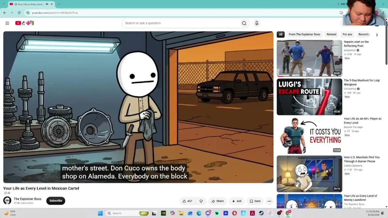Select the Recently uploaded chip

coord(364,35)
